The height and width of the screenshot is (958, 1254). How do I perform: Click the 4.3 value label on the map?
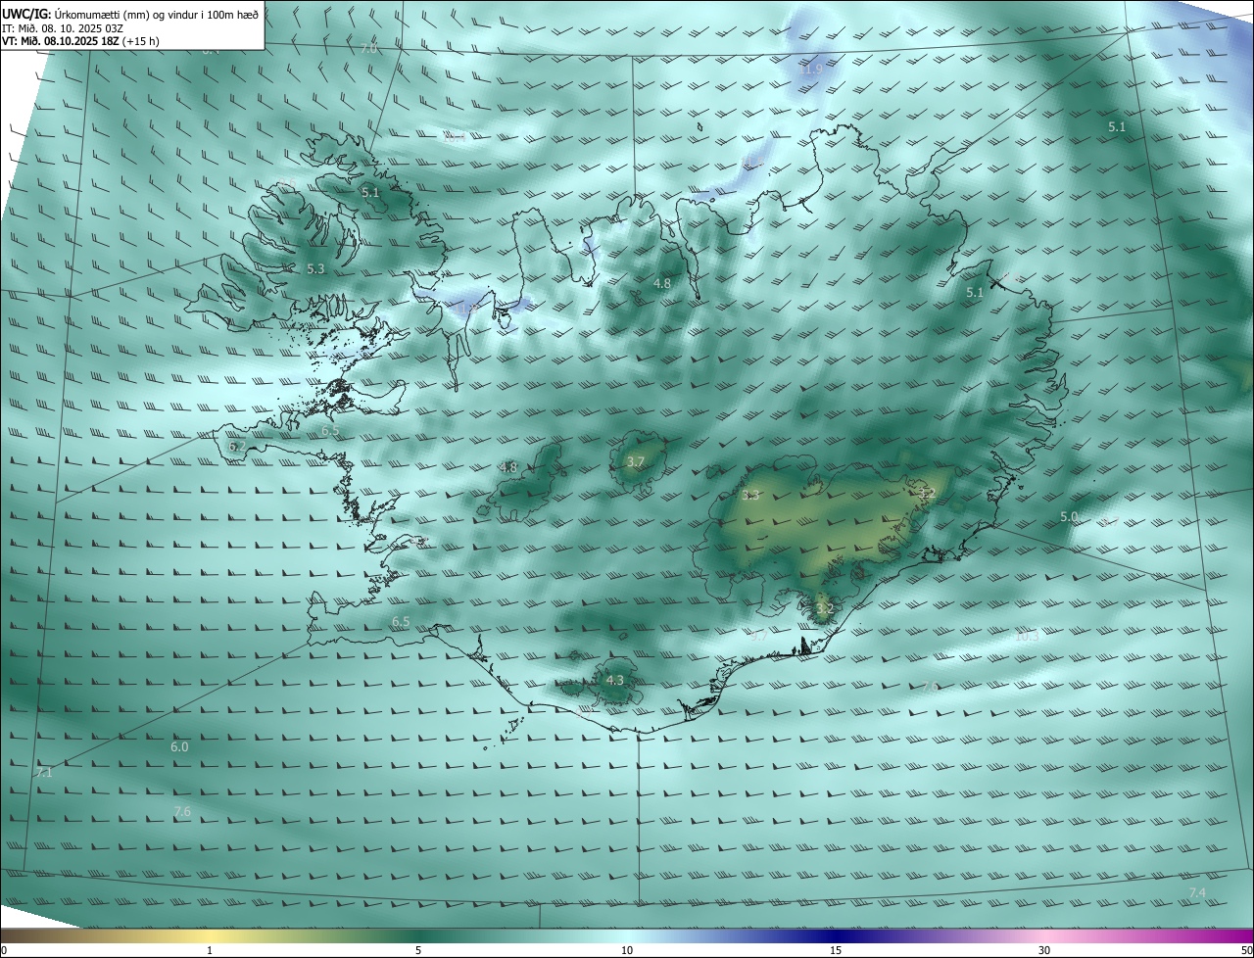tap(614, 680)
